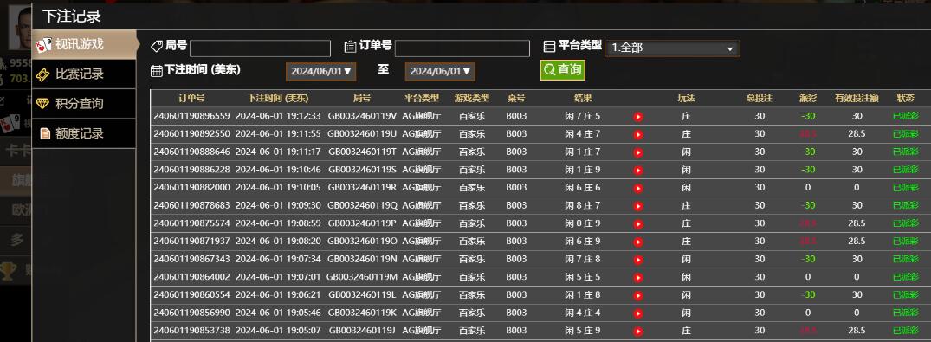931x342 pixels.
Task: Play video replay for round GB0032460119P
Action: tap(638, 224)
